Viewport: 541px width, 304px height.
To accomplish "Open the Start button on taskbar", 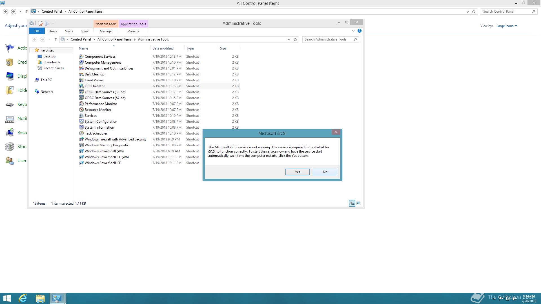I will point(7,298).
